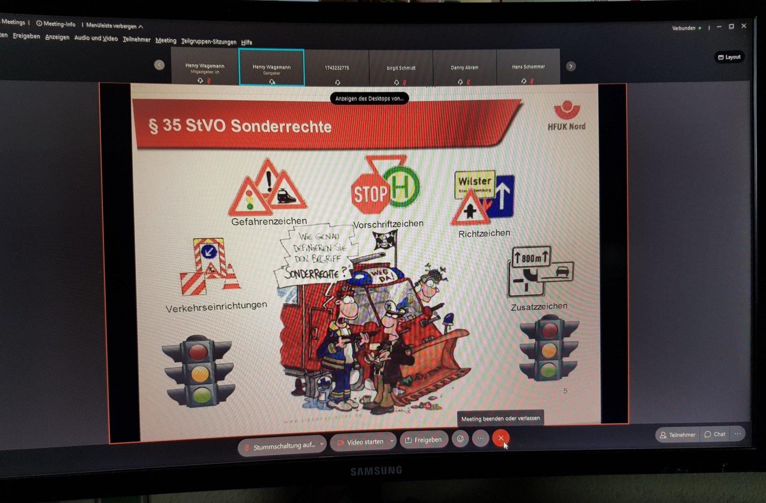Click headset icon on Danny Abram tile
Image resolution: width=766 pixels, height=503 pixels.
pyautogui.click(x=460, y=82)
